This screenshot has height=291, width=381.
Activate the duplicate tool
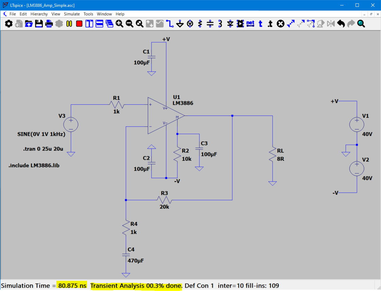pyautogui.click(x=291, y=23)
